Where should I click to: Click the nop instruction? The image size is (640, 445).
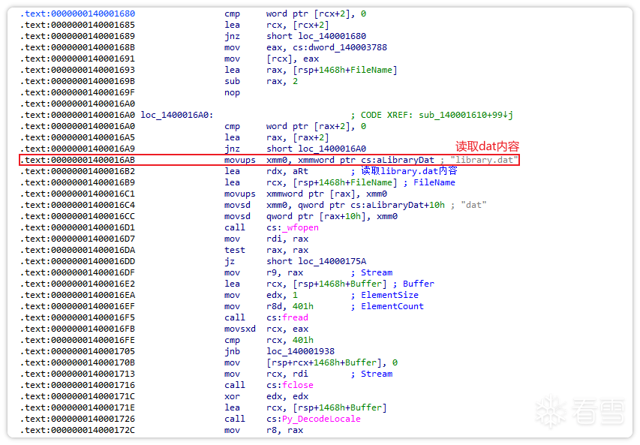pos(232,92)
